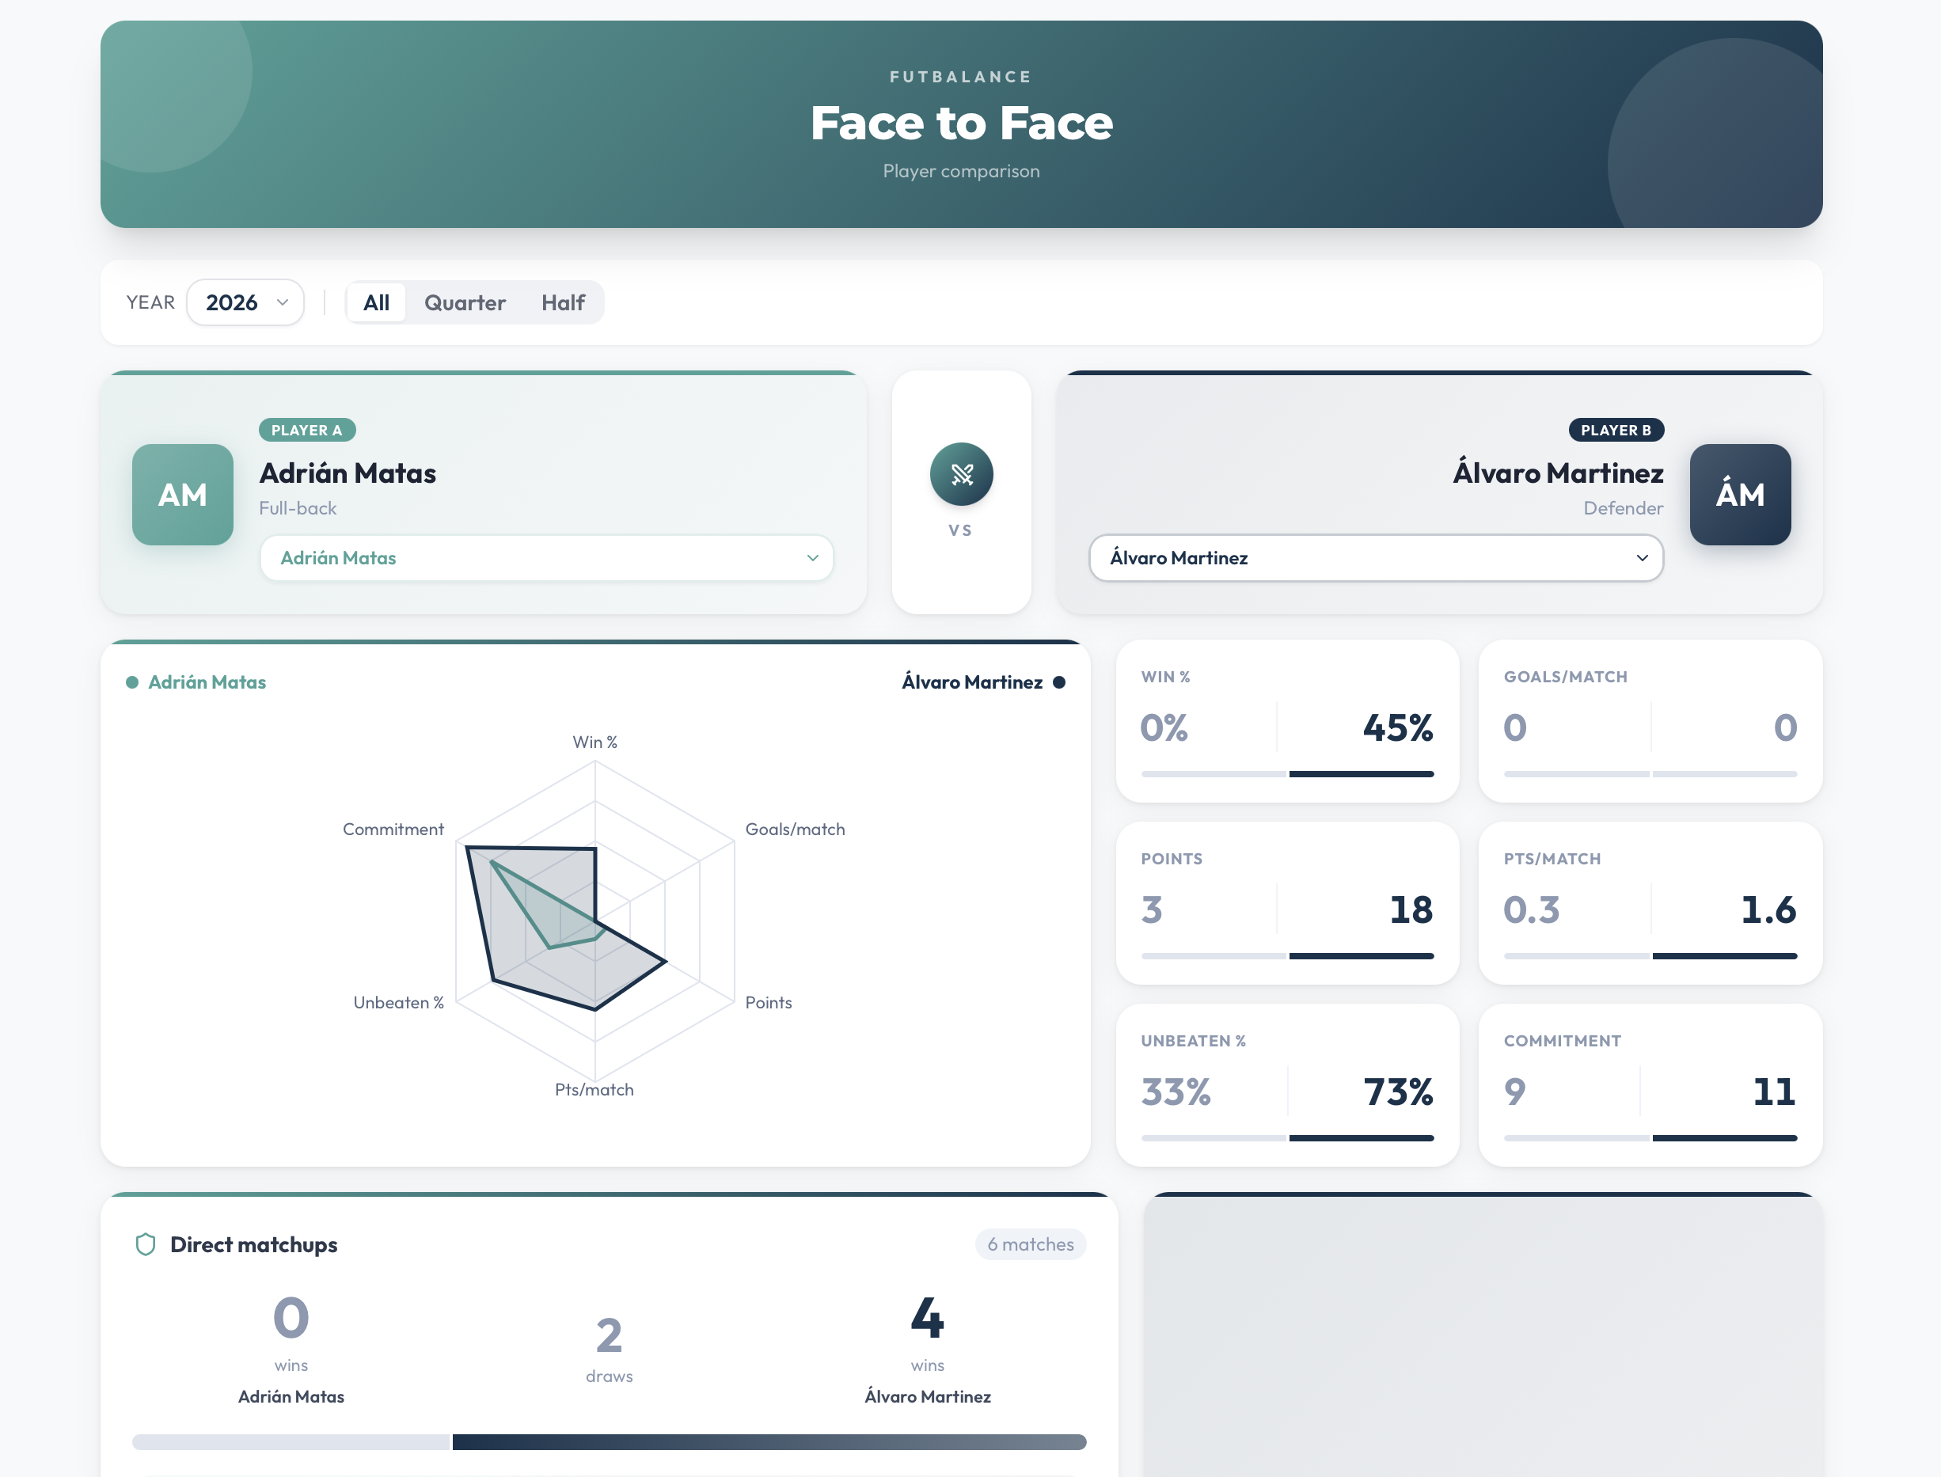Click the Goals/Match stat card
This screenshot has height=1477, width=1941.
1650,721
